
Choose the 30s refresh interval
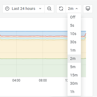pos(74,42)
